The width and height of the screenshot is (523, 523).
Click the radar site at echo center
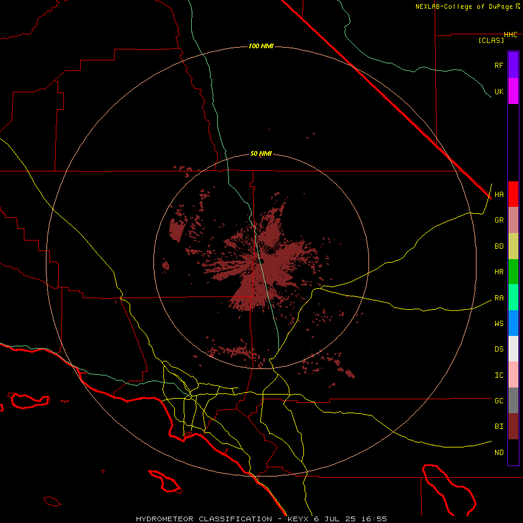[262, 261]
